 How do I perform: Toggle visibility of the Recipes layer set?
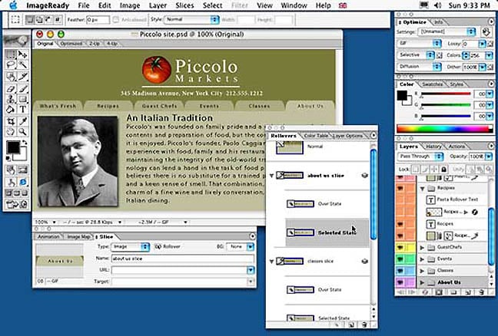click(400, 188)
